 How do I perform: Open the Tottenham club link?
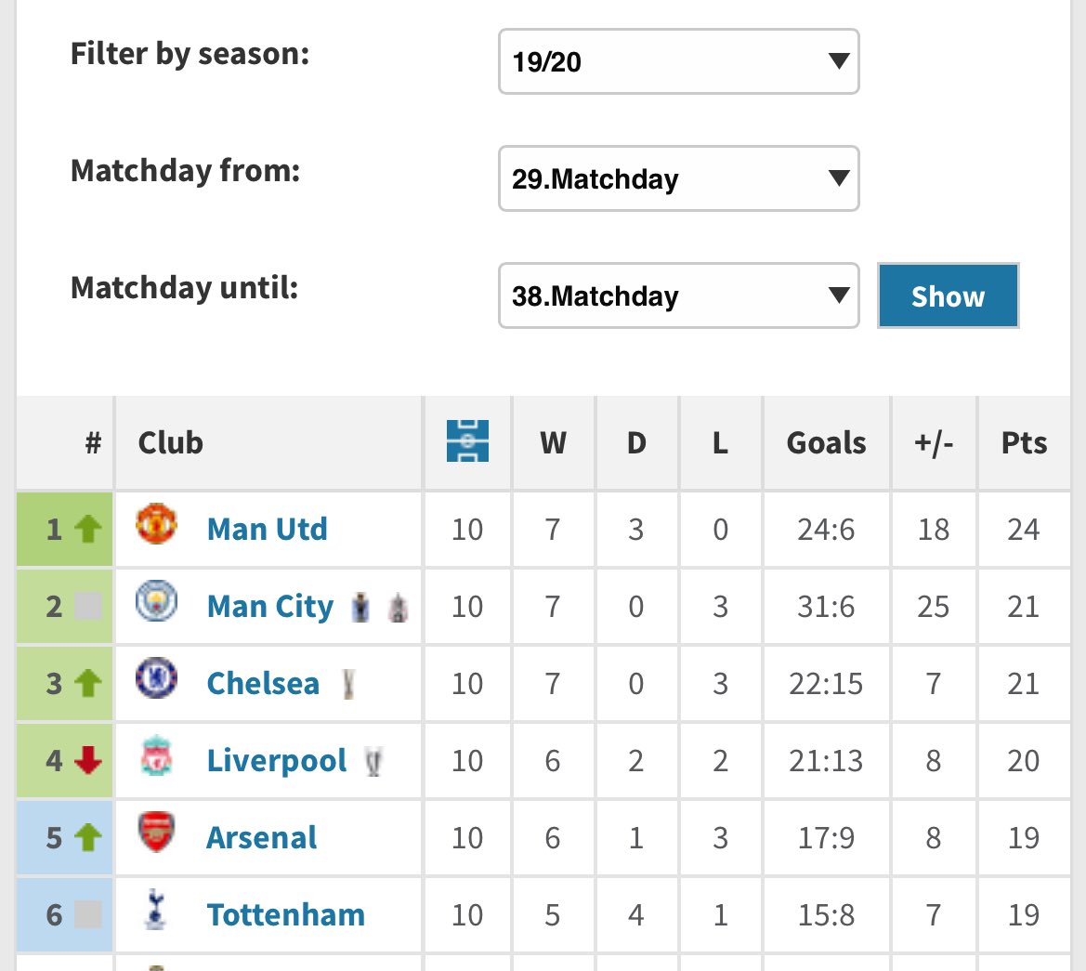point(285,915)
